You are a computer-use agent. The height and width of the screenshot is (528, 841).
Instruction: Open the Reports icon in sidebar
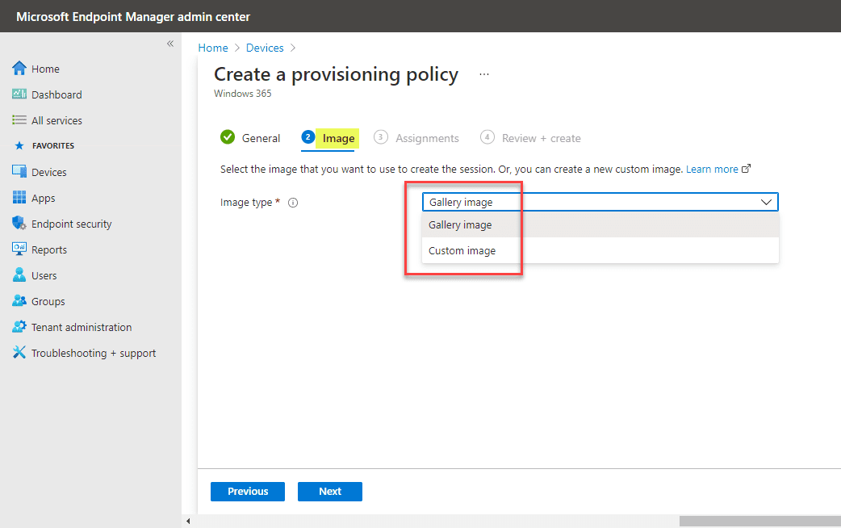click(19, 249)
